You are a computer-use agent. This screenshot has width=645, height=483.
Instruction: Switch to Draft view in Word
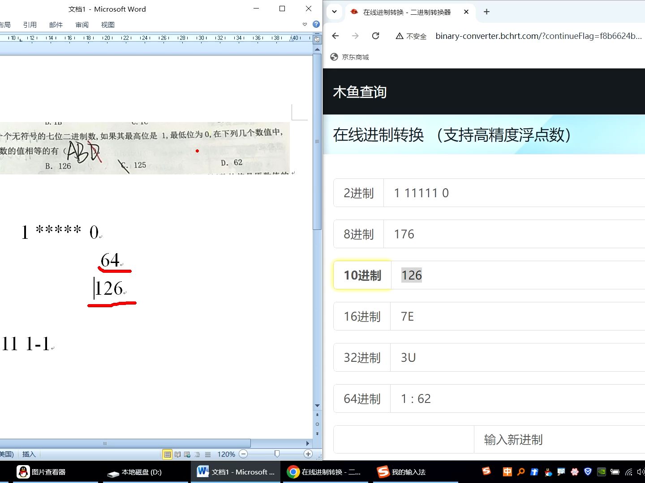pos(208,454)
